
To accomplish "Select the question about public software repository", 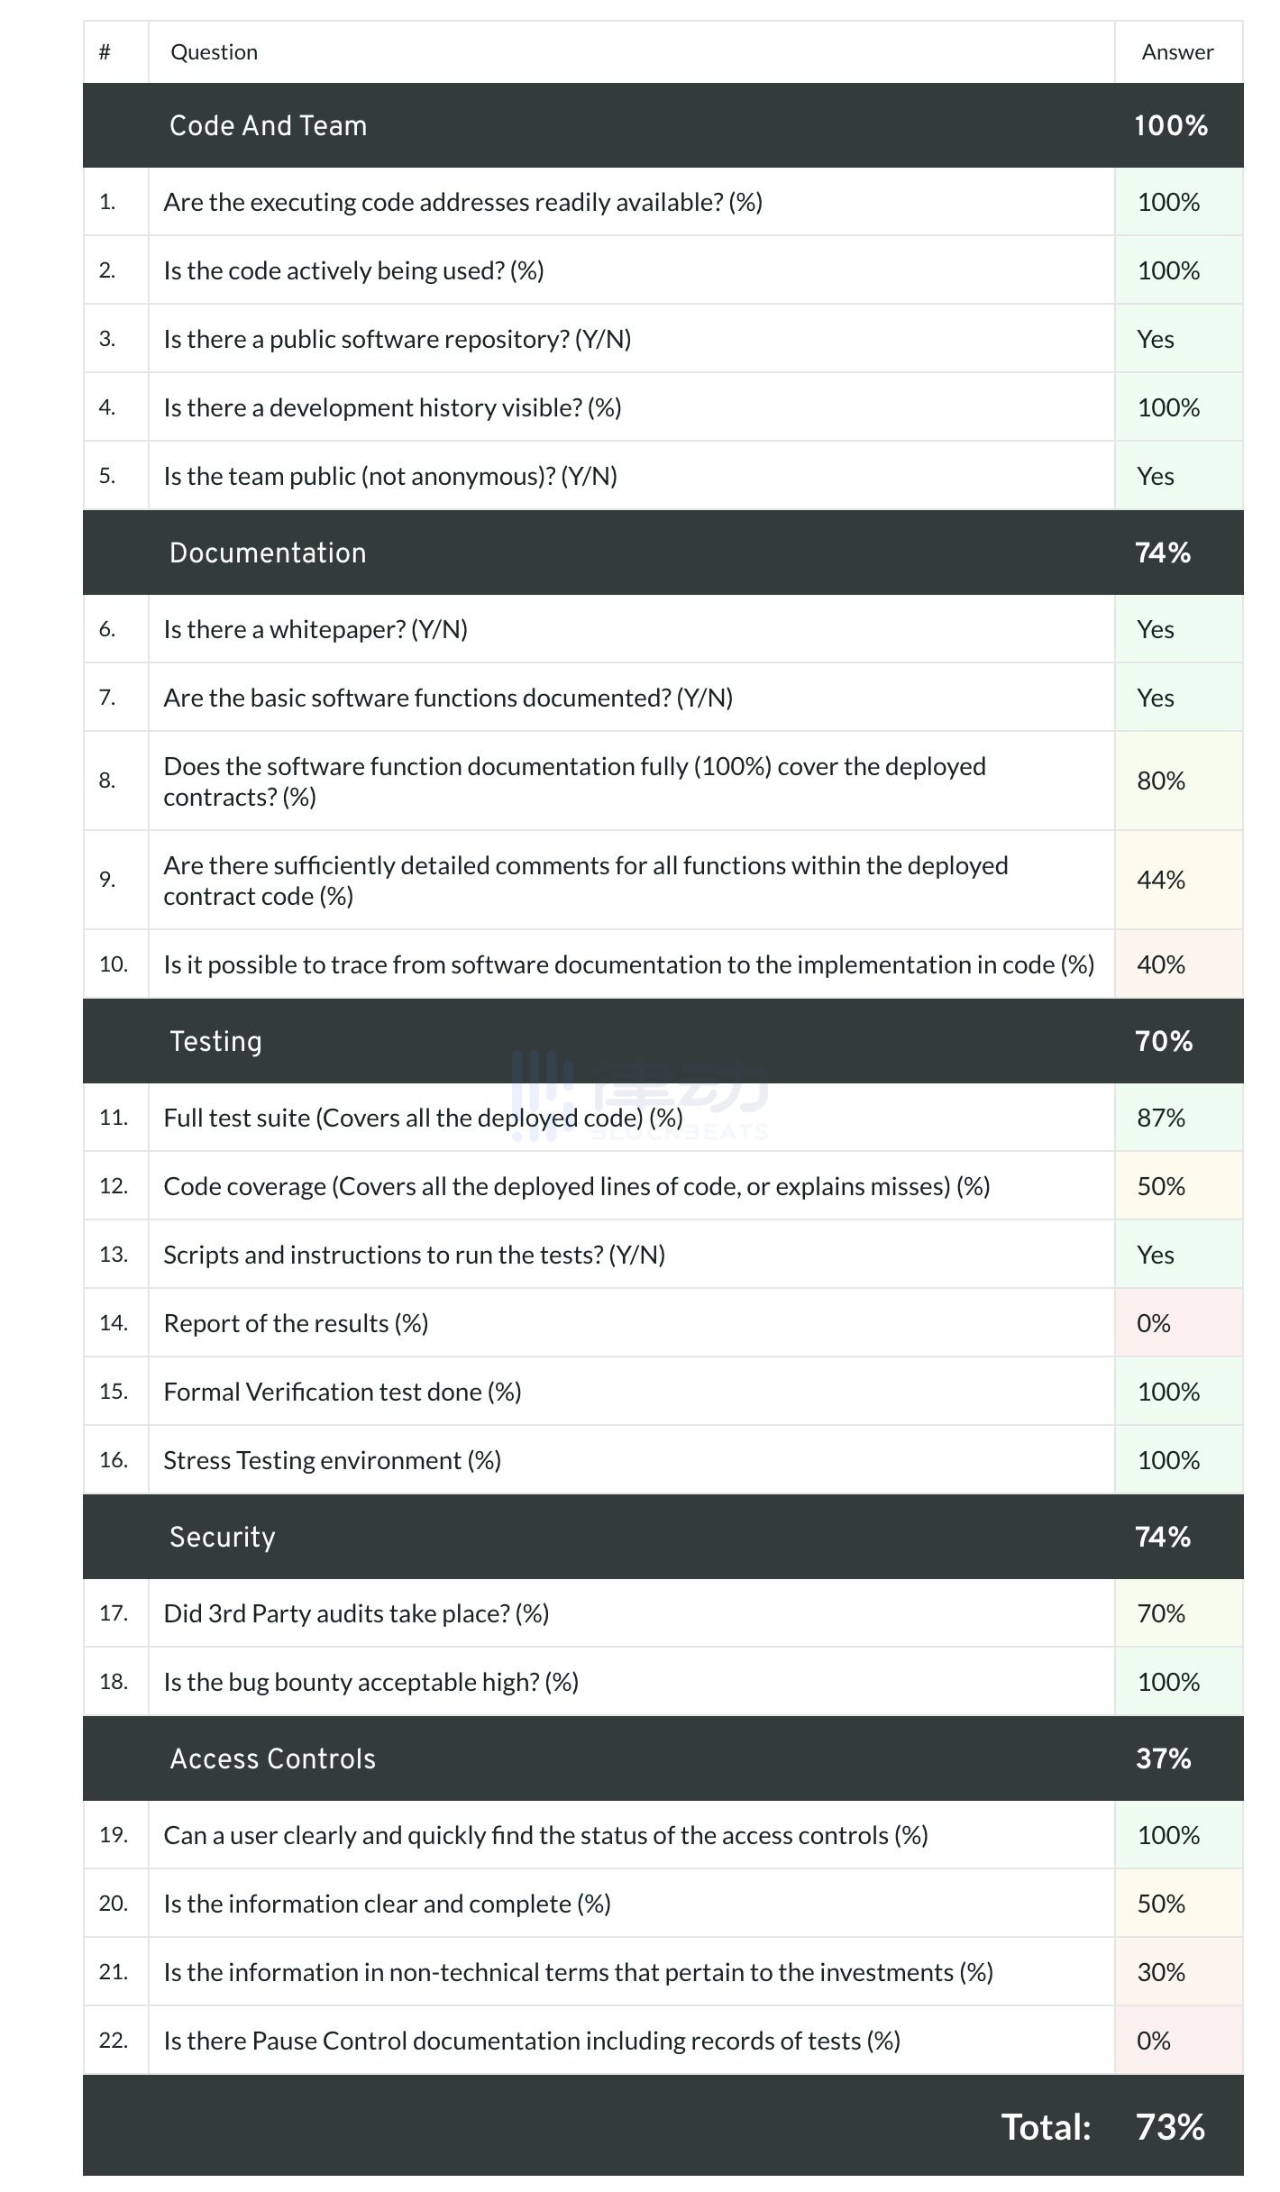I will 397,339.
